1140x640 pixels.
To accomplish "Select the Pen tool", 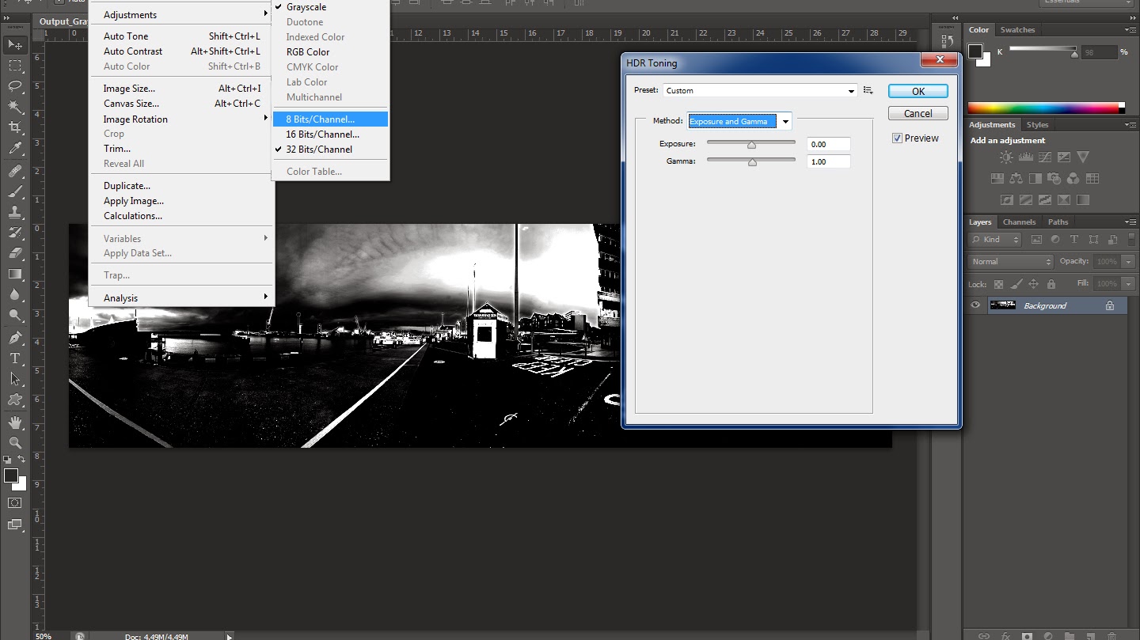I will pos(15,338).
